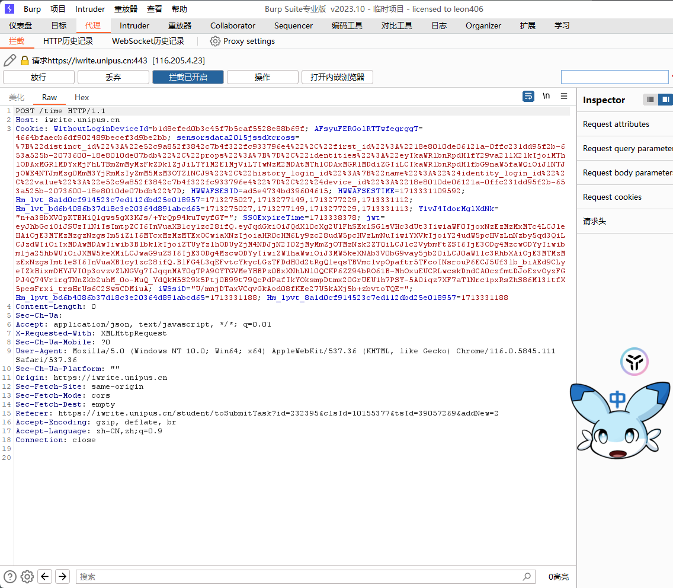The image size is (673, 588).
Task: Open the editor hamburger options menu
Action: tap(564, 97)
